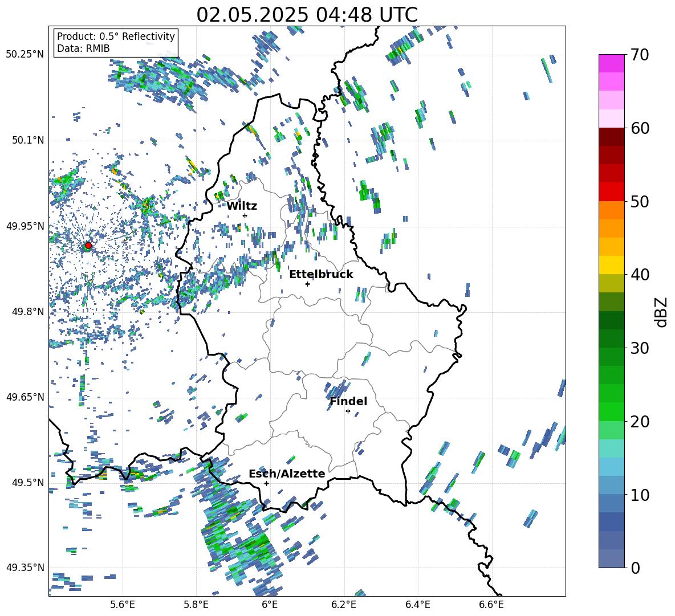Viewport: 675px width, 616px height.
Task: Click the Esch/Alzette city label
Action: (287, 474)
